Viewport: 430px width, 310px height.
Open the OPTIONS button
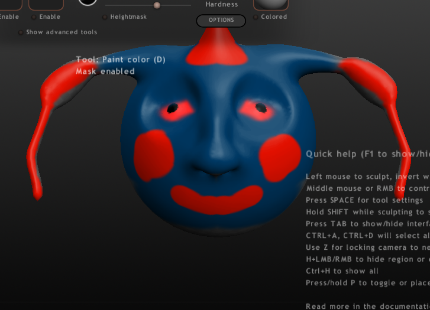click(221, 21)
